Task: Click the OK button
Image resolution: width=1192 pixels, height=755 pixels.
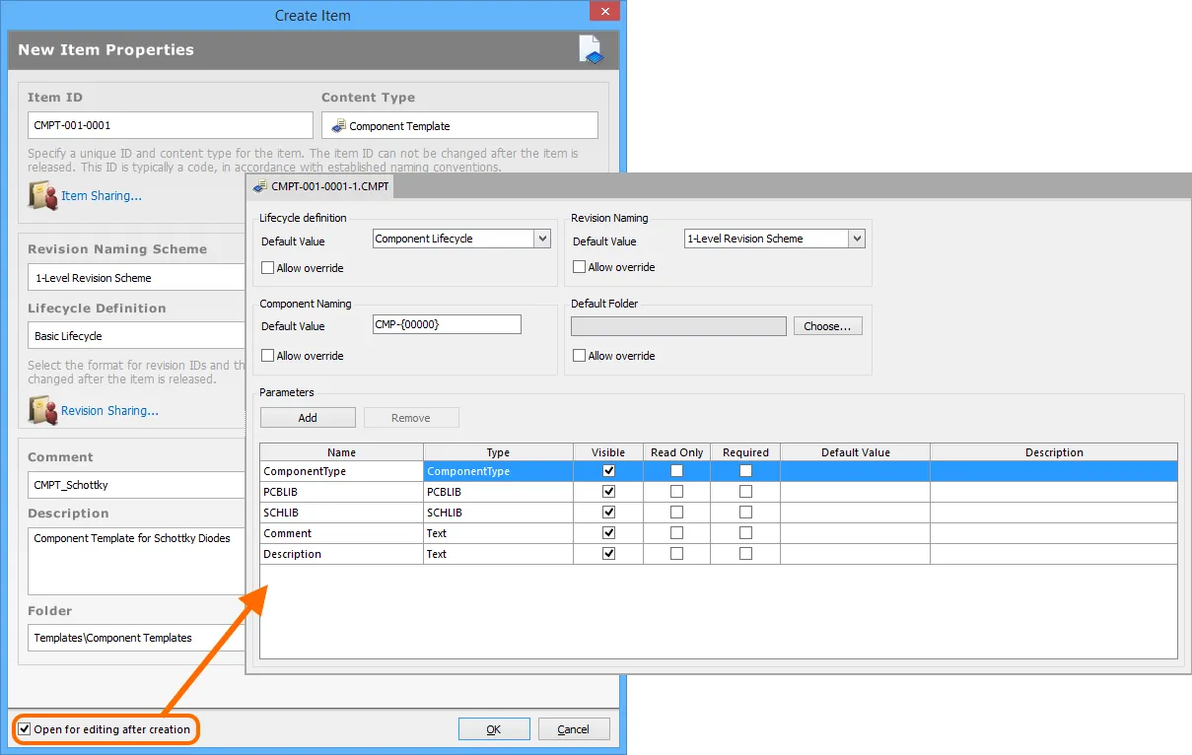Action: click(494, 729)
